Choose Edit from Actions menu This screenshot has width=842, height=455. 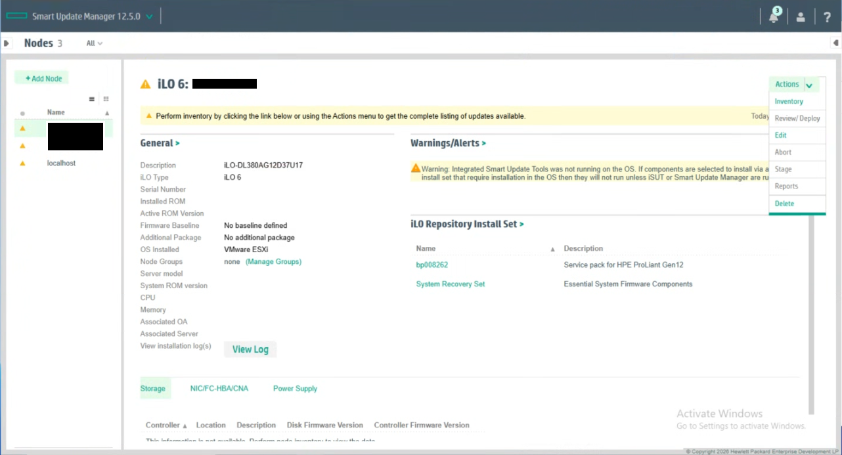[780, 135]
